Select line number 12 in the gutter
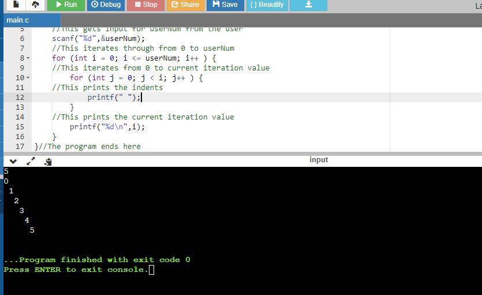The image size is (482, 295). (x=20, y=98)
